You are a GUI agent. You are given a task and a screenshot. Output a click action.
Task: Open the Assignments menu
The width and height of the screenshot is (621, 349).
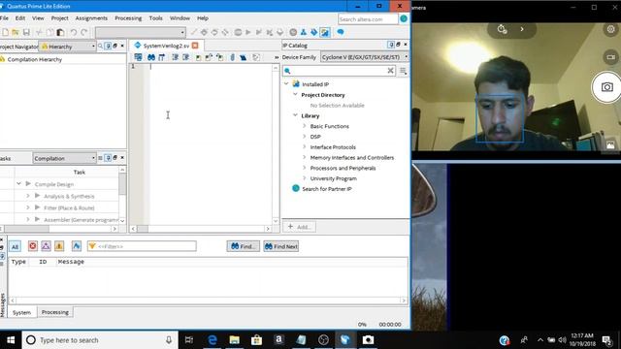(x=91, y=18)
